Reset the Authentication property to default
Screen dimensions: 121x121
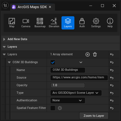[x=112, y=101]
